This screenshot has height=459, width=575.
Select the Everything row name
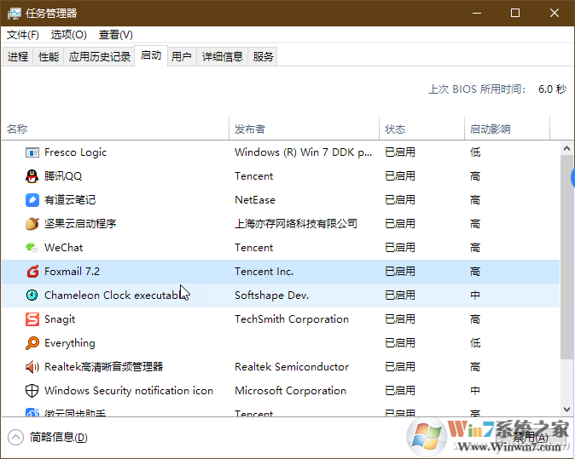point(70,343)
